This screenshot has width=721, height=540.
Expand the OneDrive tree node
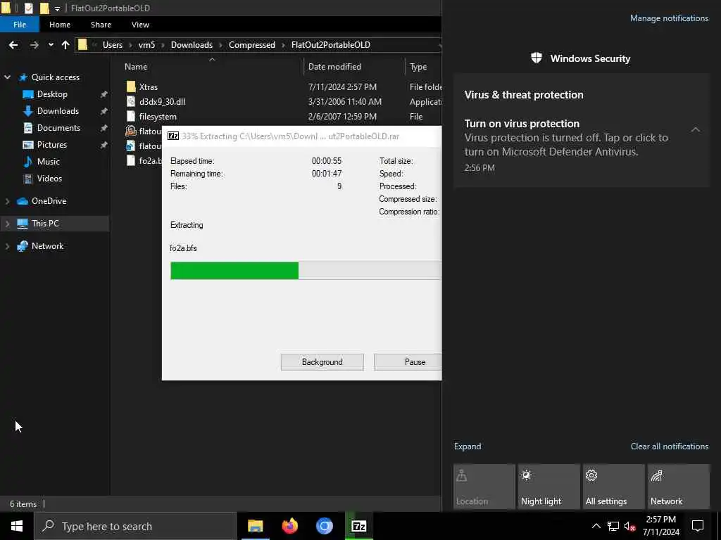[7, 201]
